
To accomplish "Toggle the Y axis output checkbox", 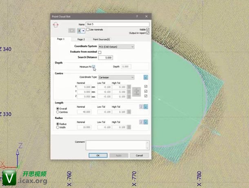I will 146,91.
